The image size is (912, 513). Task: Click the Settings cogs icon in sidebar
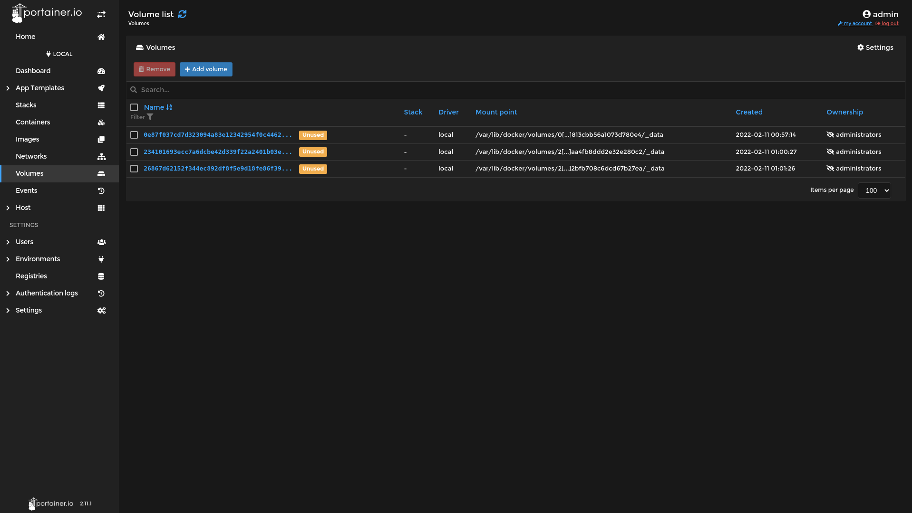pyautogui.click(x=101, y=311)
